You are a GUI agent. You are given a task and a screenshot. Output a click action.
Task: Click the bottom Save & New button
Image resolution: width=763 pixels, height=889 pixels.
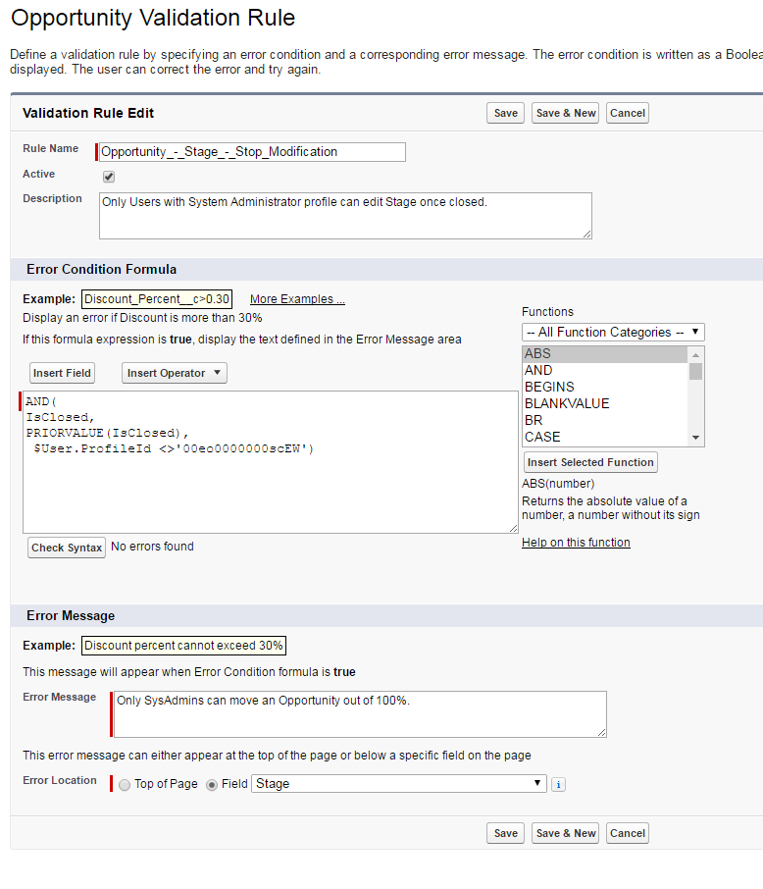[565, 833]
